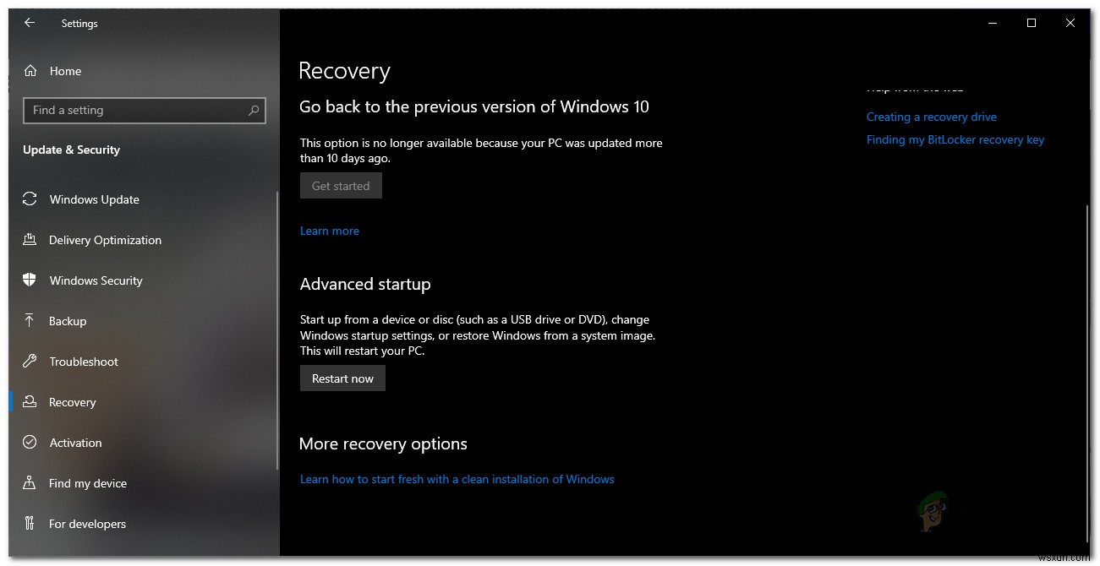Screen dimensions: 1100x566
Task: Open the Backup settings page
Action: (68, 321)
